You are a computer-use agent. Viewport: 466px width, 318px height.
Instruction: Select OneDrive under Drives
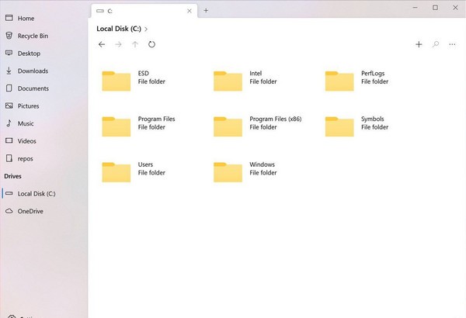click(x=30, y=211)
